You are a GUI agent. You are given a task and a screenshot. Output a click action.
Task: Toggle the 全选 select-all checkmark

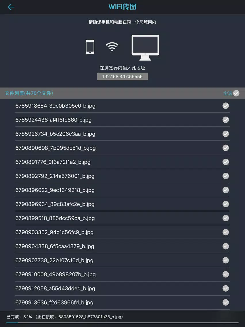tap(236, 93)
